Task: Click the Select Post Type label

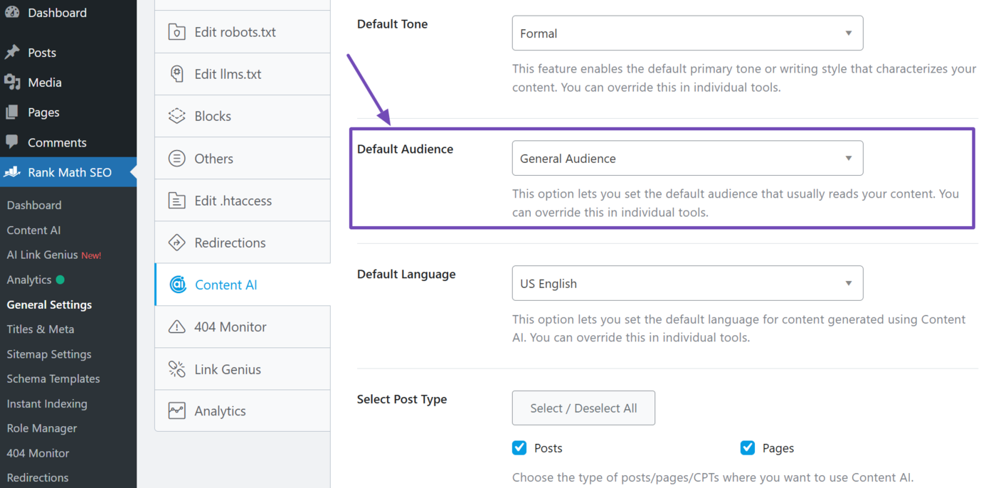Action: click(402, 399)
